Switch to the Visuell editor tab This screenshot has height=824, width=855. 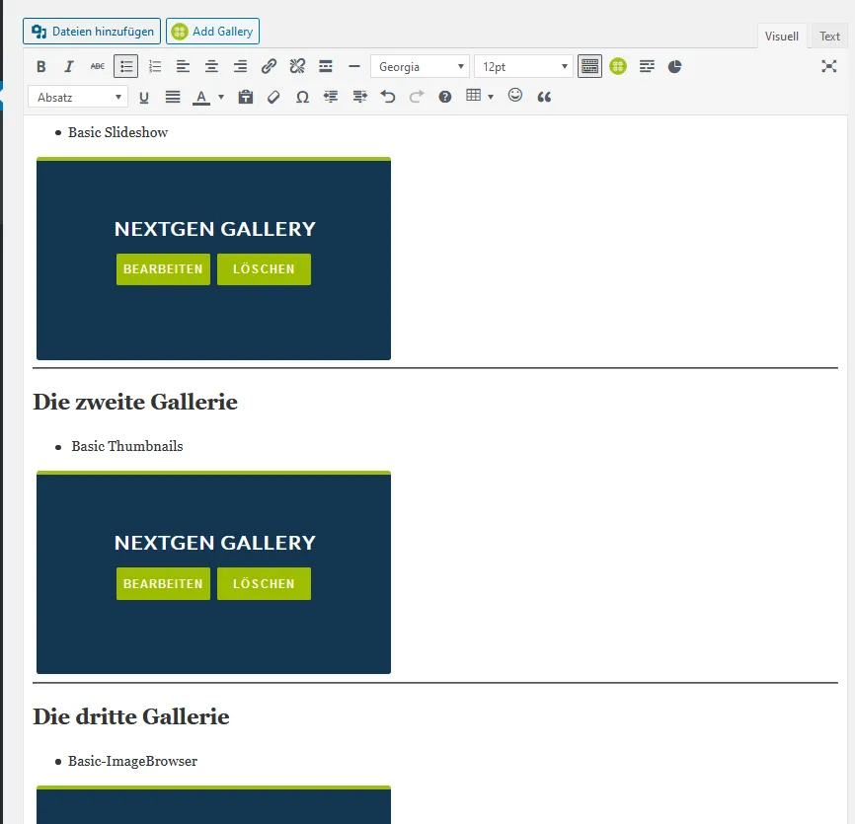coord(782,36)
